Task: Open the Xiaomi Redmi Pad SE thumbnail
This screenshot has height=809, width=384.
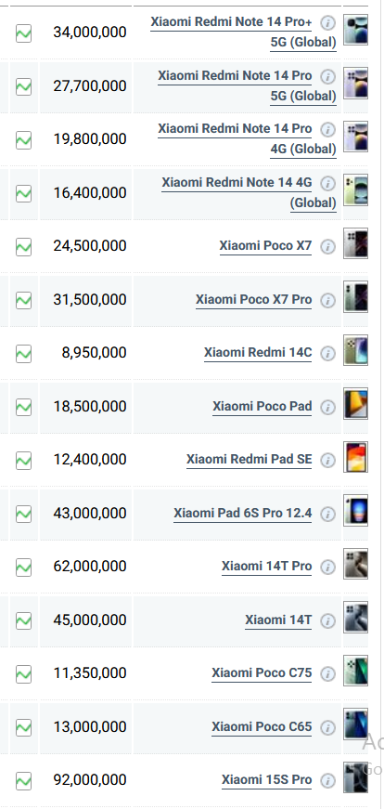Action: 355,457
